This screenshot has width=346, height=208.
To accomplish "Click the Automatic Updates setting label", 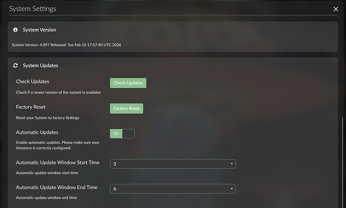I will (x=37, y=132).
